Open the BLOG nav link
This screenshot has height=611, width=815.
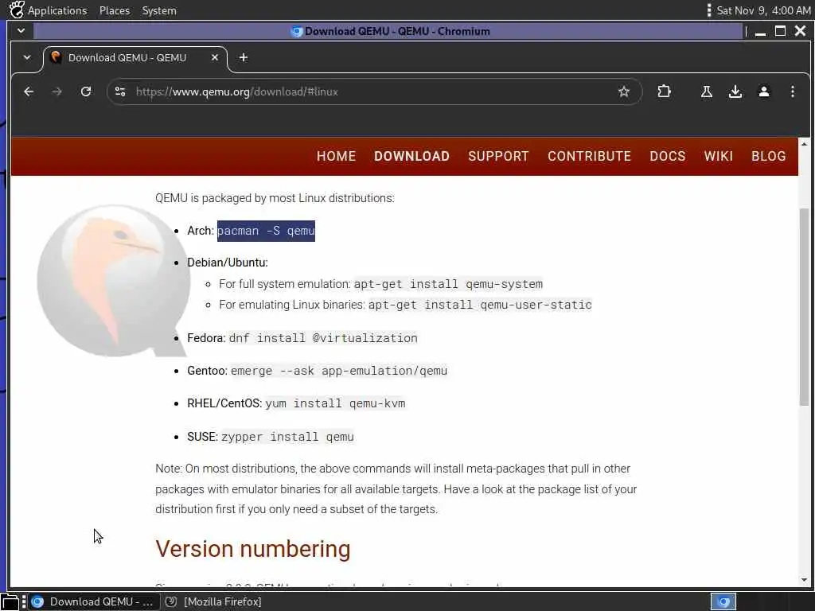coord(768,157)
